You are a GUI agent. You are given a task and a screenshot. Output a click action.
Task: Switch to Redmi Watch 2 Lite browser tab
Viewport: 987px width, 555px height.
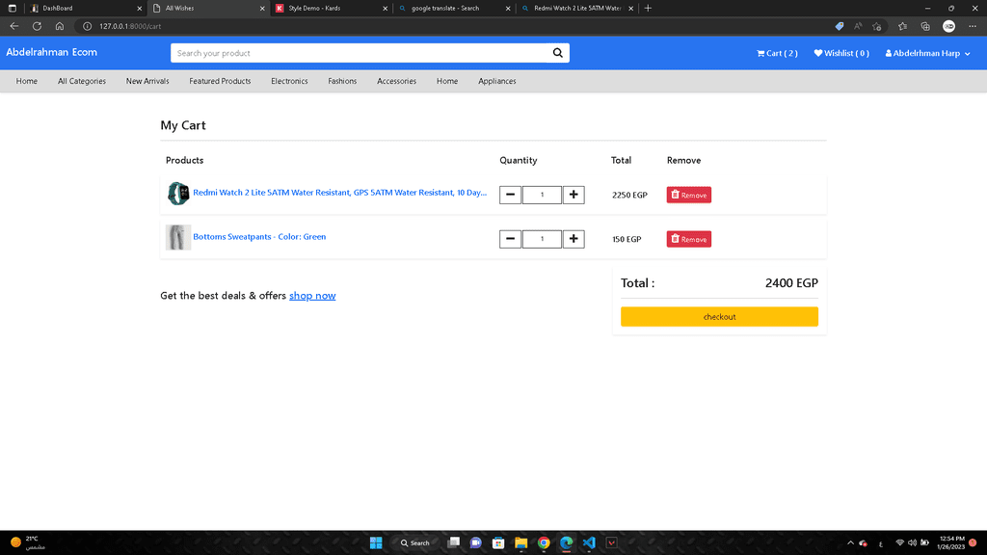(577, 8)
